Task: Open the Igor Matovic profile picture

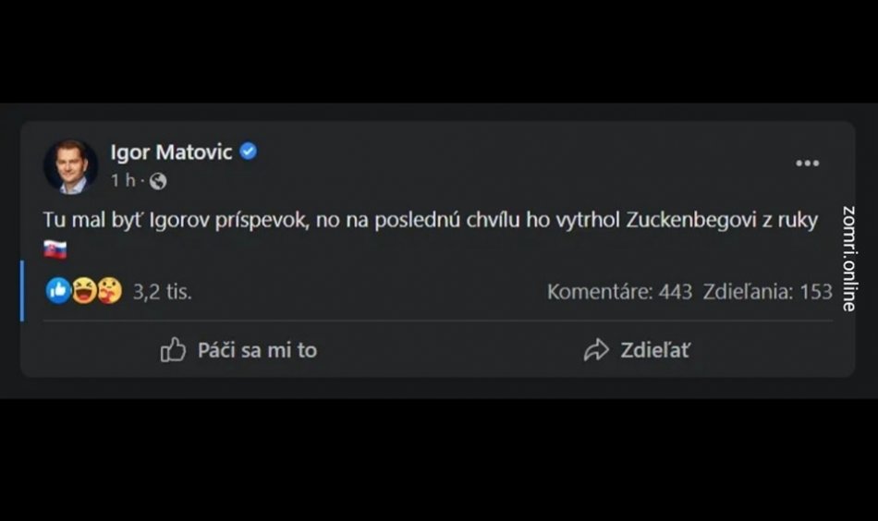Action: (x=70, y=166)
